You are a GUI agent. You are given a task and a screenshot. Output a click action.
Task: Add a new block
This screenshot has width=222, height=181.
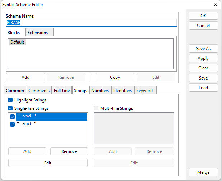pyautogui.click(x=26, y=77)
